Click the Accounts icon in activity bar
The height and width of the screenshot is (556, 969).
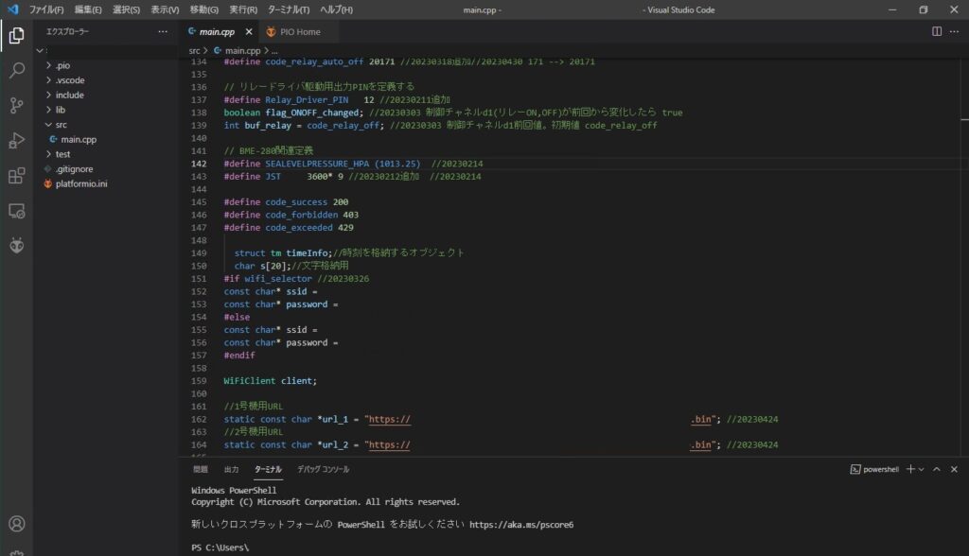tap(16, 523)
